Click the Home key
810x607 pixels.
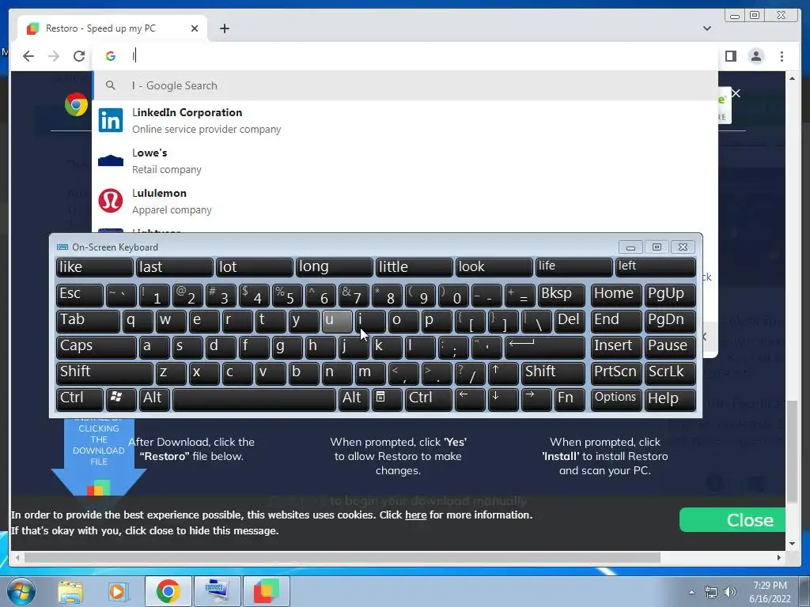[615, 296]
